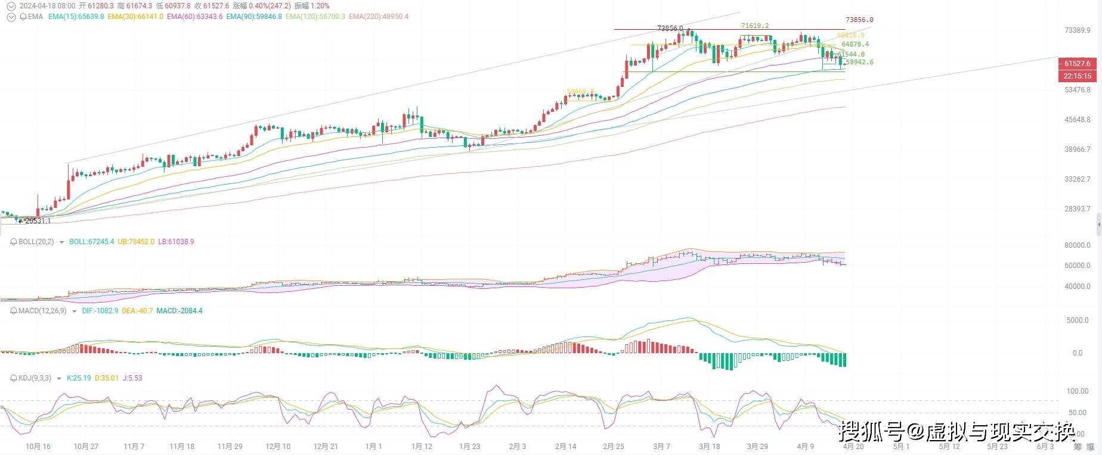Click the red countdown tag 22:15:15
The image size is (1102, 455).
pyautogui.click(x=1077, y=76)
